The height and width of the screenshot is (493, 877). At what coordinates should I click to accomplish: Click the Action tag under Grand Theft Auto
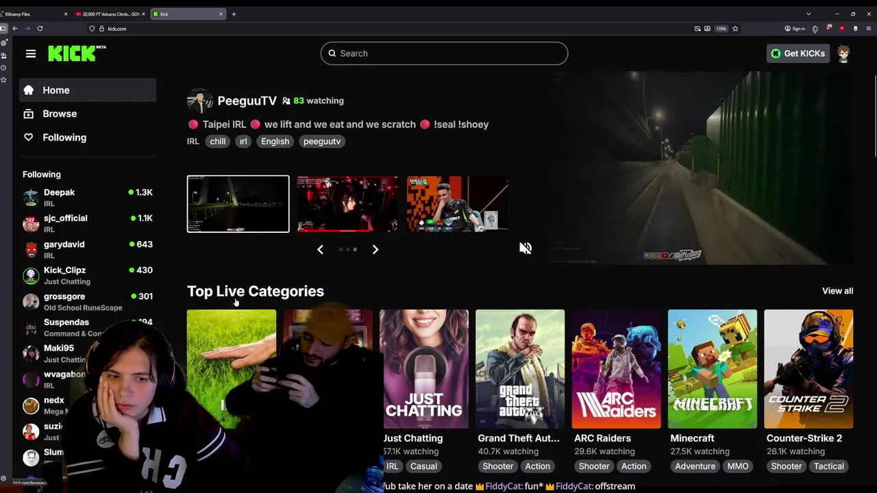click(538, 466)
